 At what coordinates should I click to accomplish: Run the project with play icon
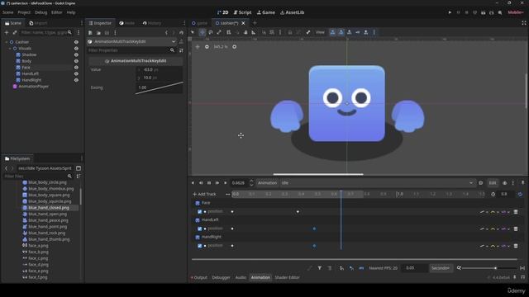point(450,12)
